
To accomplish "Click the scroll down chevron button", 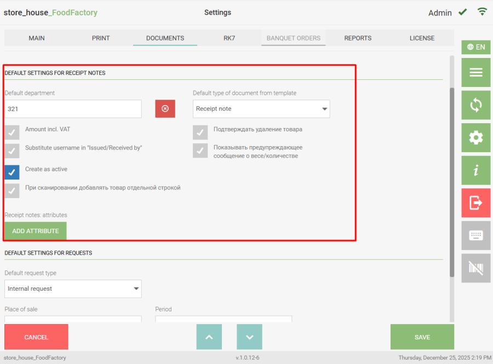I will click(x=249, y=337).
